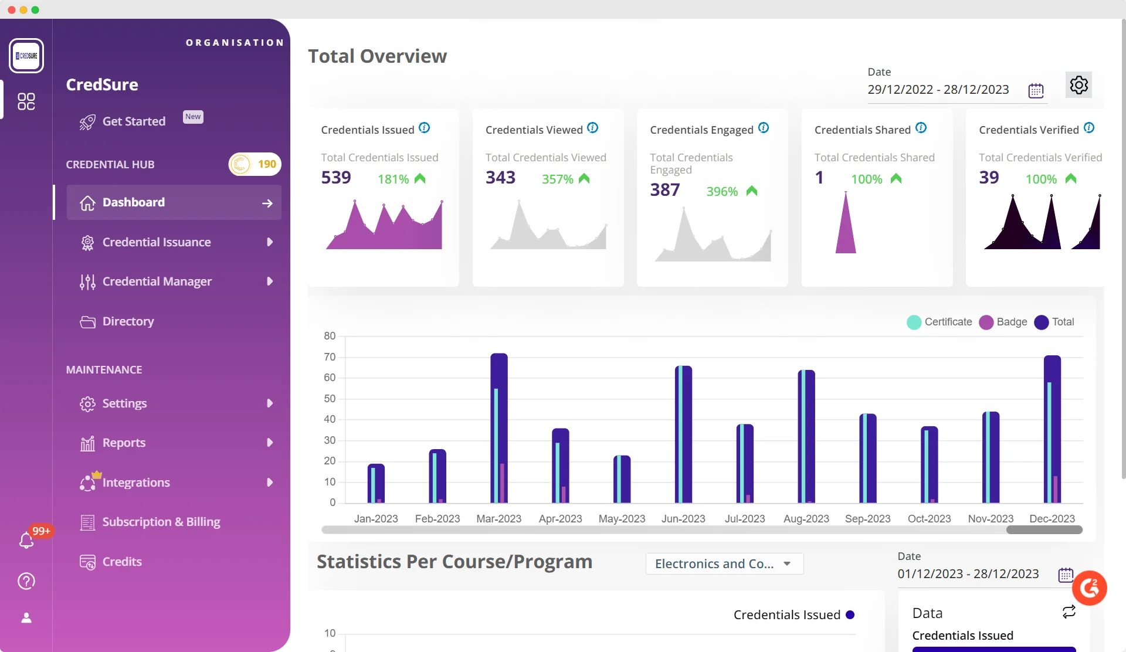Show info for Credentials Engaged
1126x652 pixels.
764,128
